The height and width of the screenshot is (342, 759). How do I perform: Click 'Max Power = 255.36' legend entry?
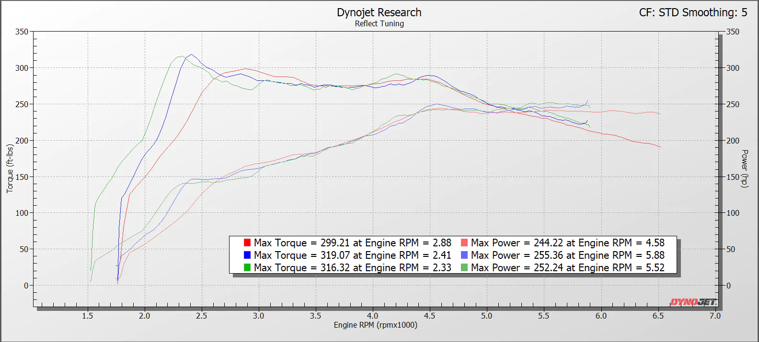point(568,255)
